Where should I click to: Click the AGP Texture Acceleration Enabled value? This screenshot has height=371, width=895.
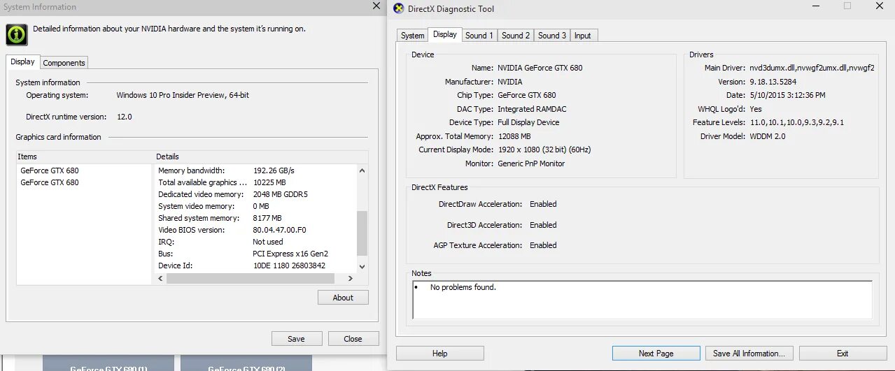pyautogui.click(x=543, y=245)
